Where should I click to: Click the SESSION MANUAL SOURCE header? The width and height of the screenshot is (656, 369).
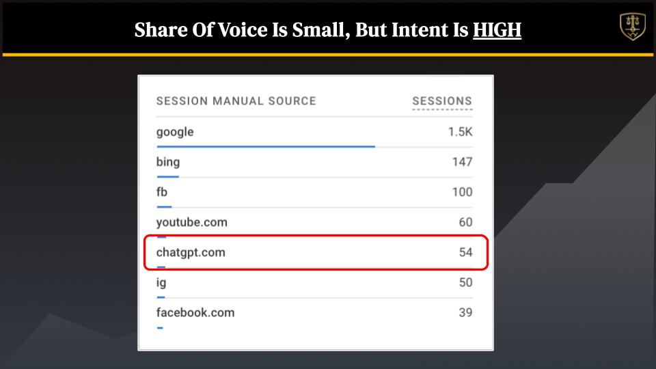point(236,101)
